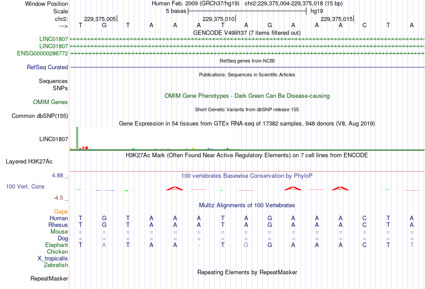The image size is (425, 289).
Task: Click OMIM Gene Phenotypes track title
Action: coord(247,96)
